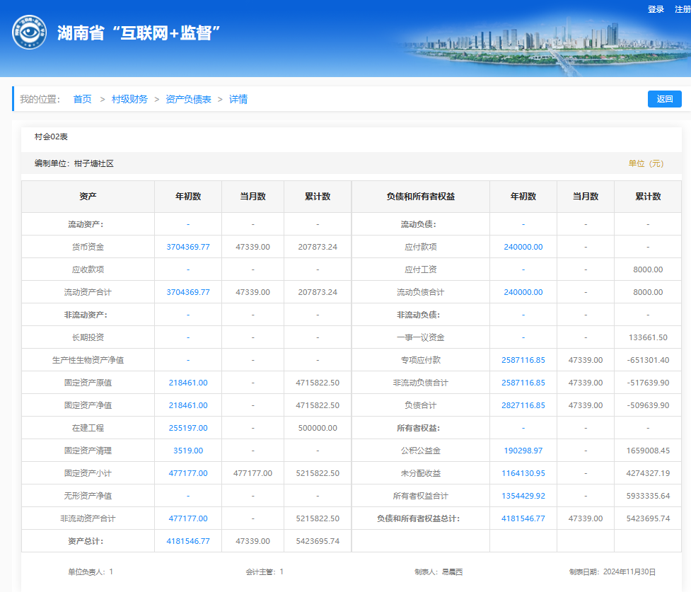
Task: Click 公积公益金 累计数 1659008.45
Action: [x=648, y=451]
